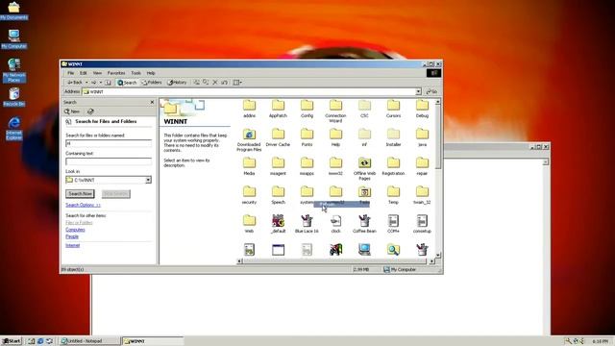Select the Downloaded Program Files folder
The width and height of the screenshot is (615, 346).
[x=249, y=140]
